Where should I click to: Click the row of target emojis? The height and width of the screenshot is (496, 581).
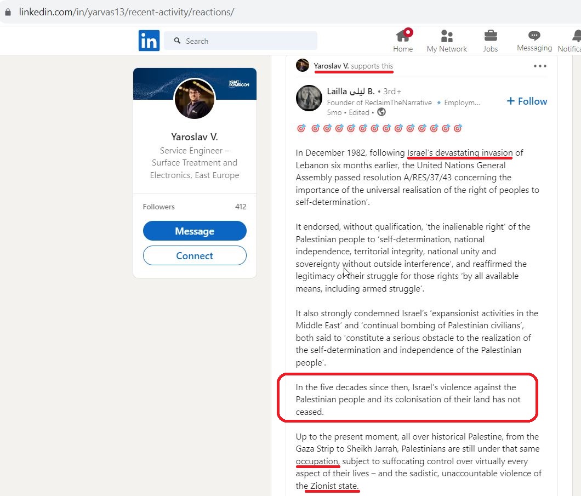[379, 128]
